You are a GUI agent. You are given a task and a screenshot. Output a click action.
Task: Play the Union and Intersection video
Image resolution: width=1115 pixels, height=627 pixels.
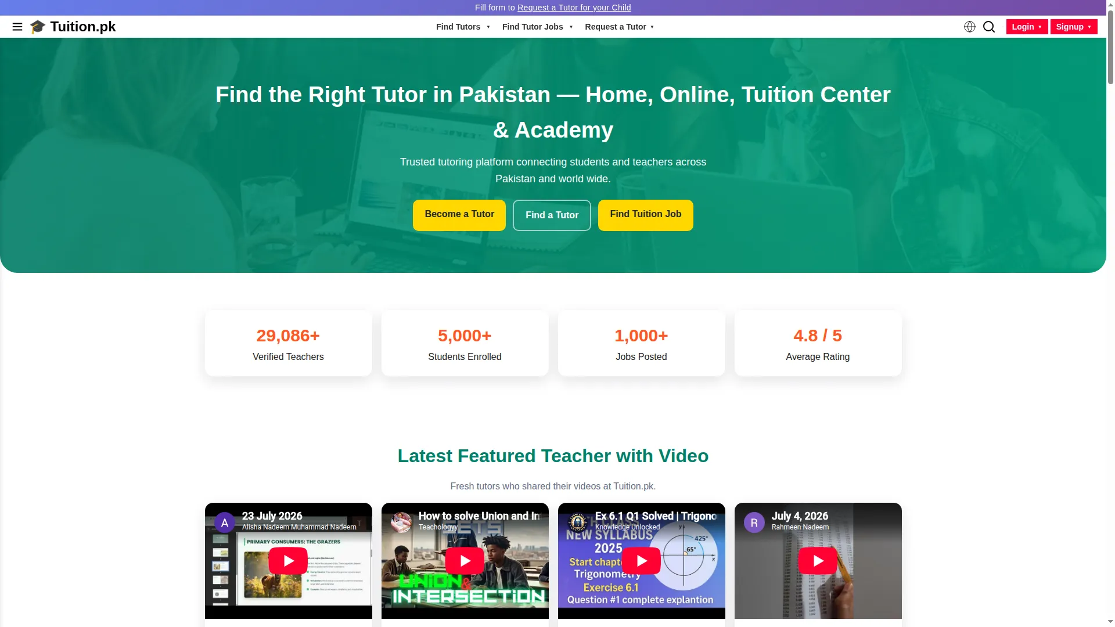[x=465, y=561]
